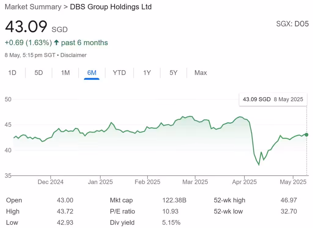
Task: Select the 1M time range tab
Action: click(64, 73)
